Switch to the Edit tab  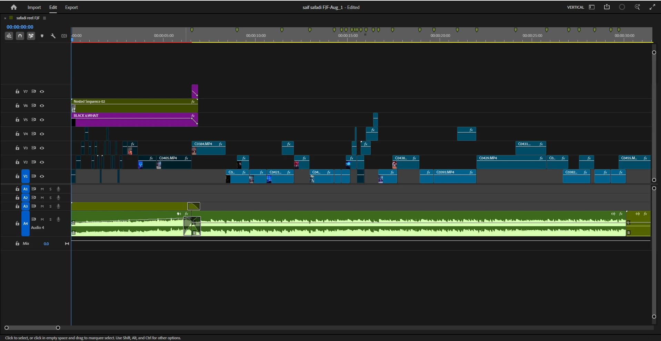[53, 7]
